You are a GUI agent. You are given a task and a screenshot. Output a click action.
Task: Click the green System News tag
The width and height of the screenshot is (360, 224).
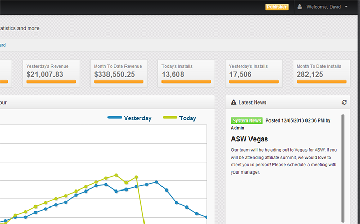click(247, 120)
